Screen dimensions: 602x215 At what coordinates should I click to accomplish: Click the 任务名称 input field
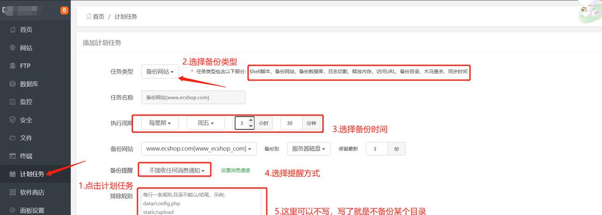coord(193,97)
